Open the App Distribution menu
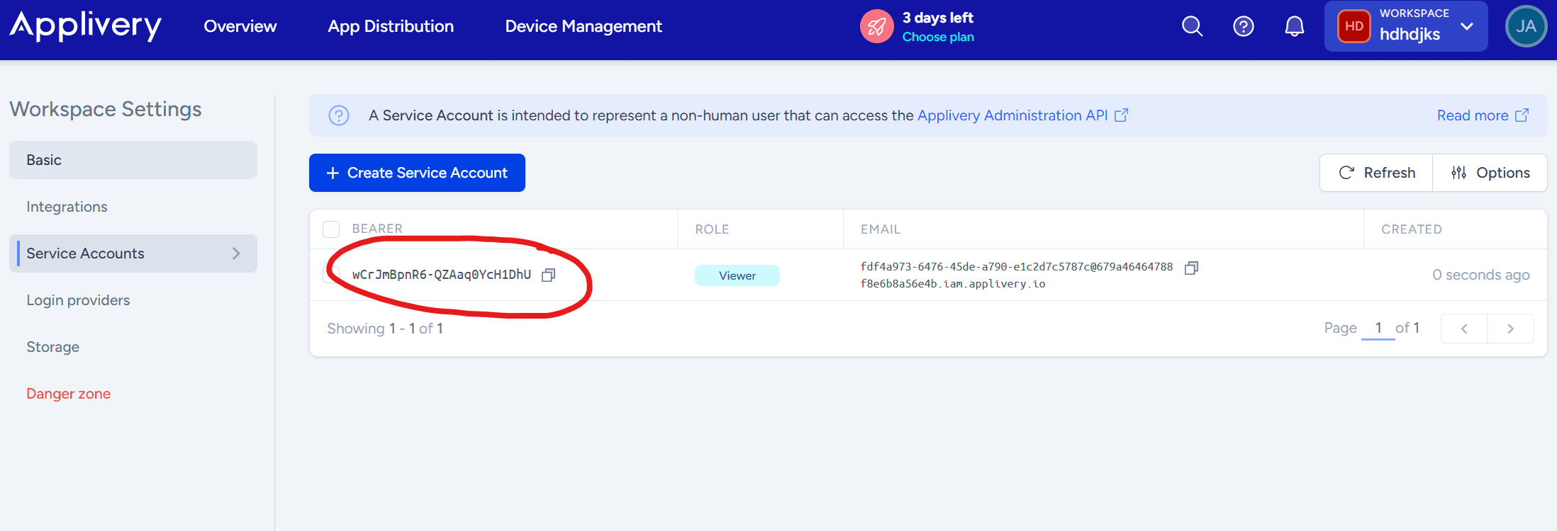 point(391,27)
